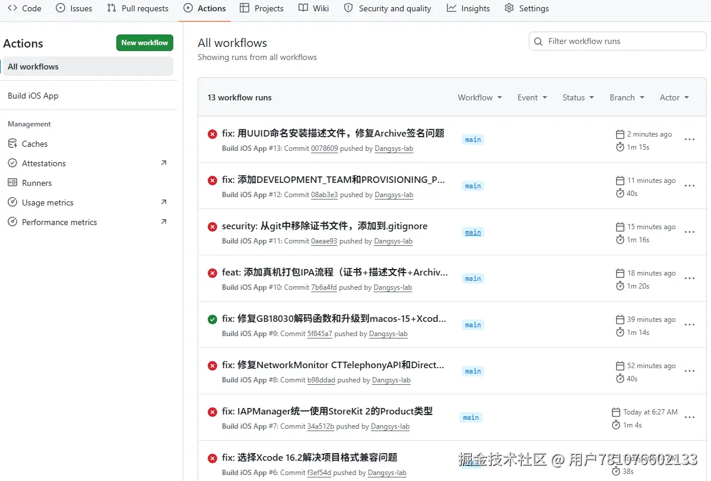The width and height of the screenshot is (711, 481).
Task: Open the options menu for run #10
Action: (689, 278)
